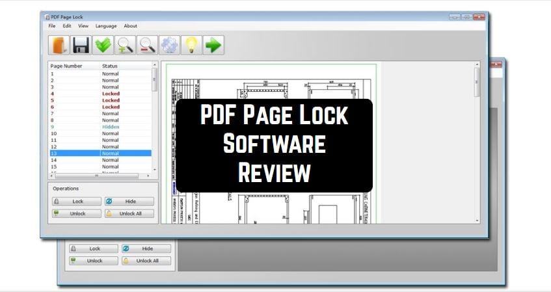551x292 pixels.
Task: Open the Language menu
Action: pos(106,26)
